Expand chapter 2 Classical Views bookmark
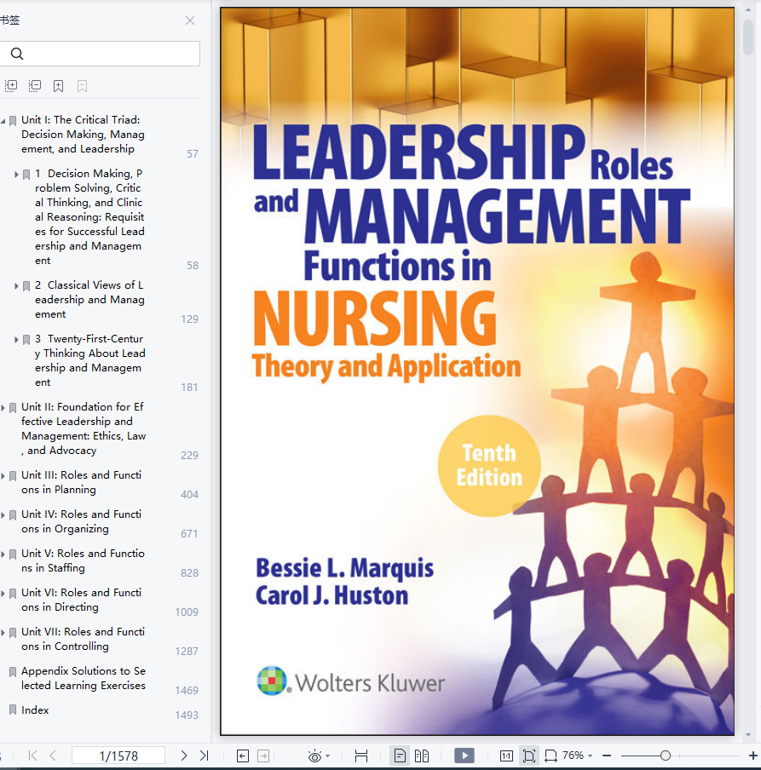This screenshot has height=770, width=761. (x=16, y=286)
